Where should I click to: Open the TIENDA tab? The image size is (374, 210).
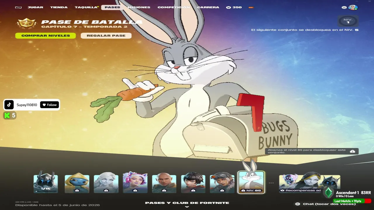click(x=59, y=7)
